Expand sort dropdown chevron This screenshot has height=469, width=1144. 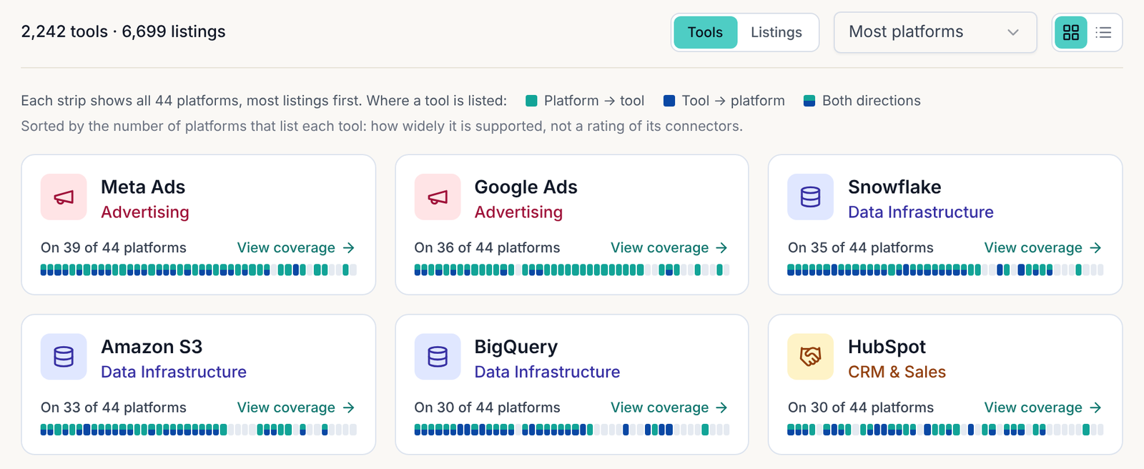(1013, 32)
